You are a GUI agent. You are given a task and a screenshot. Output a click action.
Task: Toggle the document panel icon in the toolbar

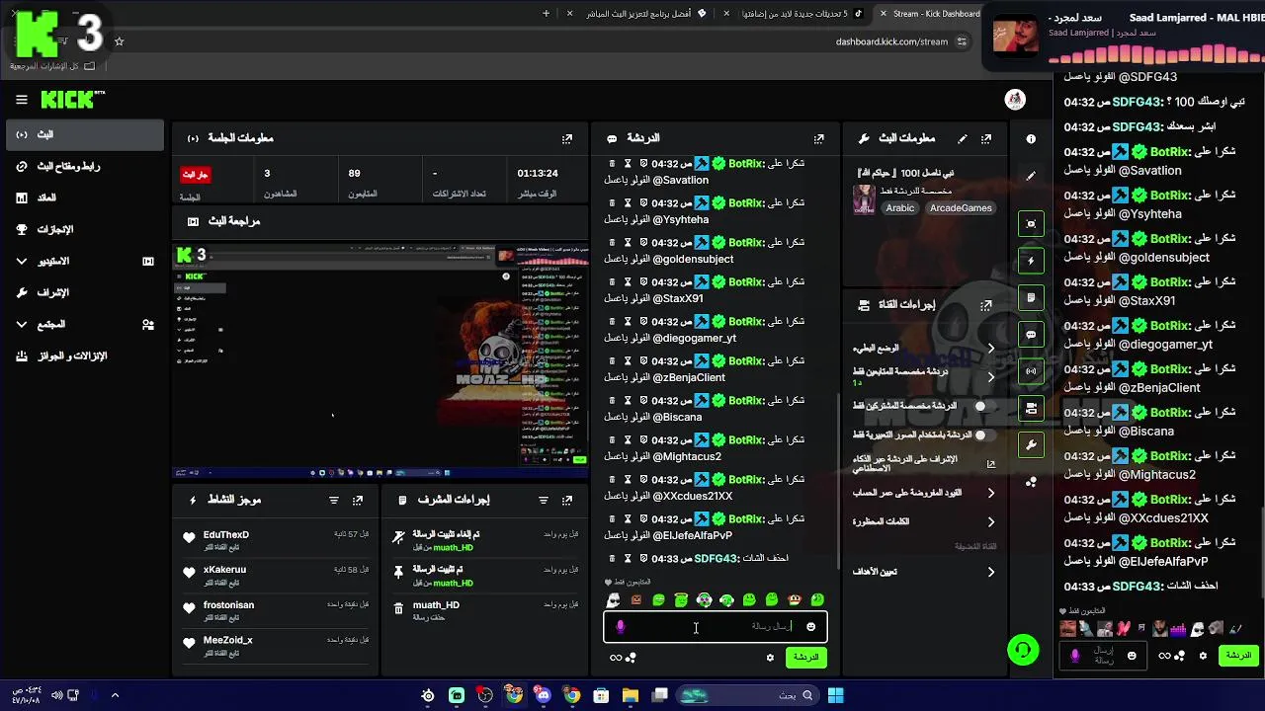1031,297
